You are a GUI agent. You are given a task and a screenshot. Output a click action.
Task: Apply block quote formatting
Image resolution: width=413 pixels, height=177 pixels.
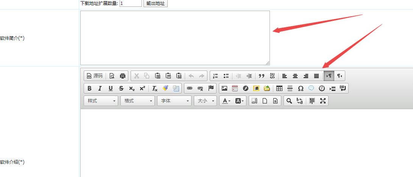click(261, 76)
